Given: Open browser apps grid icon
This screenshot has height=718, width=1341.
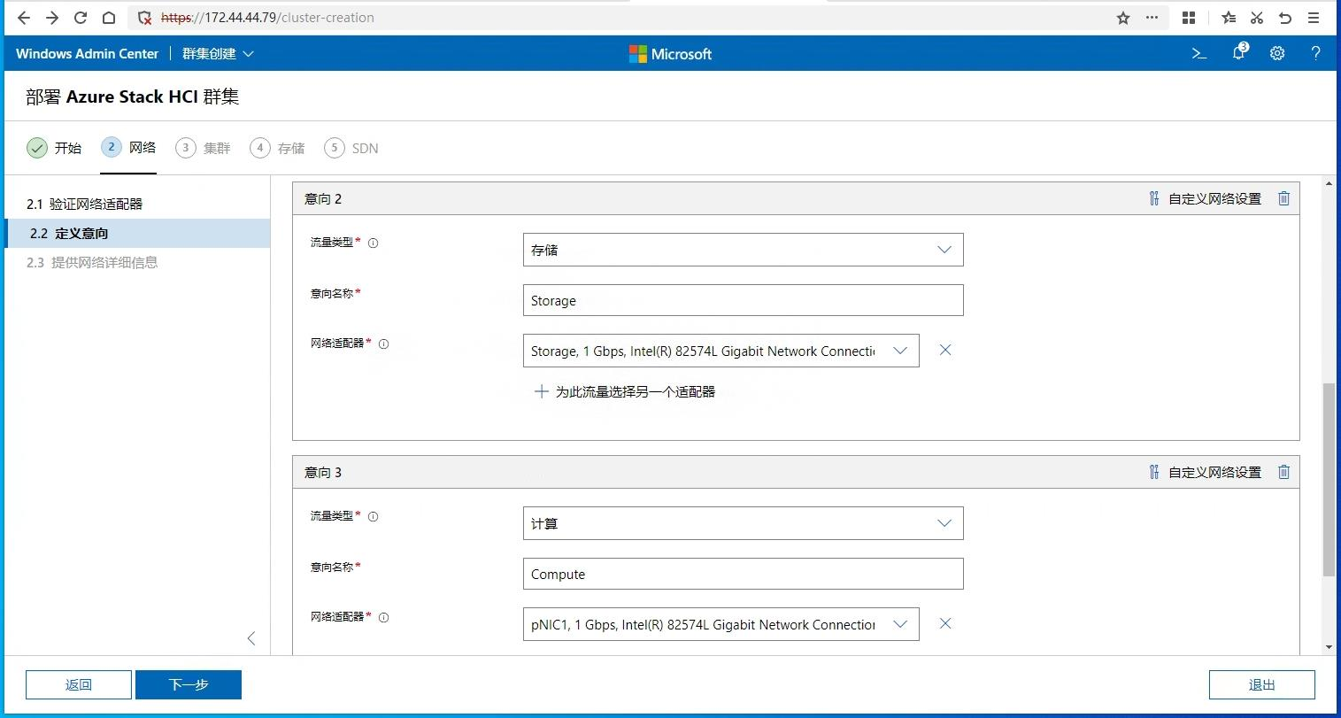Looking at the screenshot, I should click(1189, 18).
